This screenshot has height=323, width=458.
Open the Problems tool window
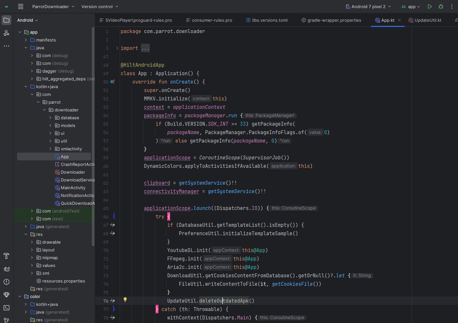pos(6,282)
